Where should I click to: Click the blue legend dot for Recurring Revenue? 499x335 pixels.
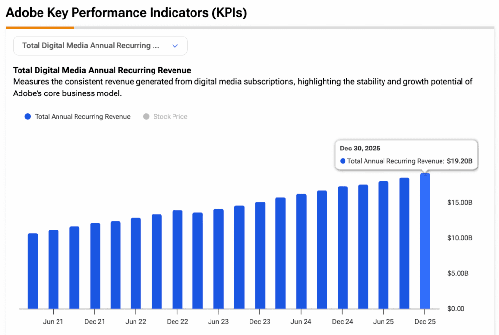tap(27, 117)
